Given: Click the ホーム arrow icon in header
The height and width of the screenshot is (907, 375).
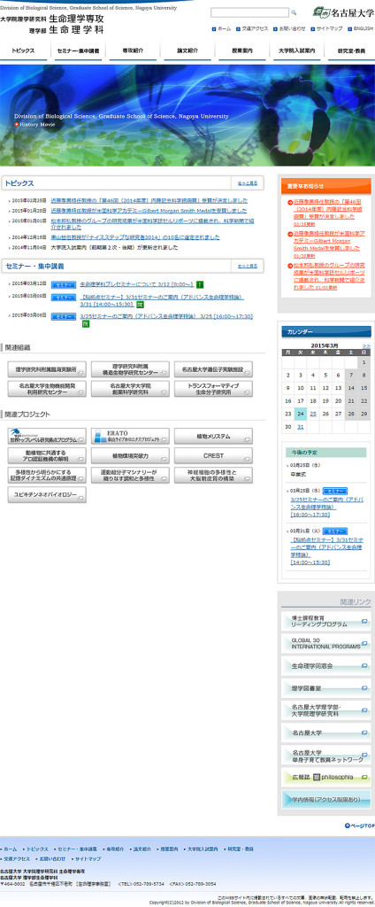Looking at the screenshot, I should [x=214, y=28].
